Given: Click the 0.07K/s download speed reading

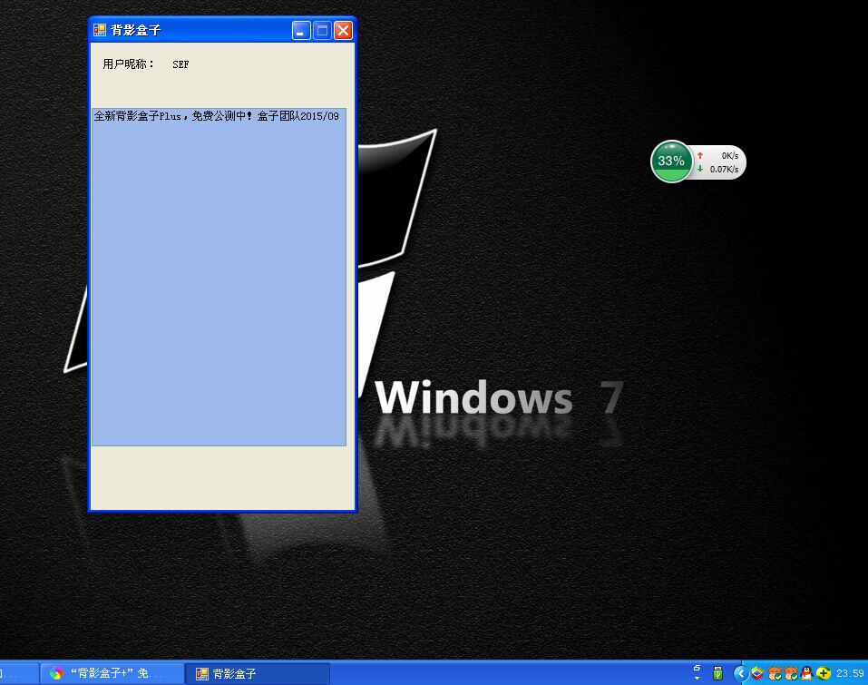Looking at the screenshot, I should pyautogui.click(x=724, y=170).
